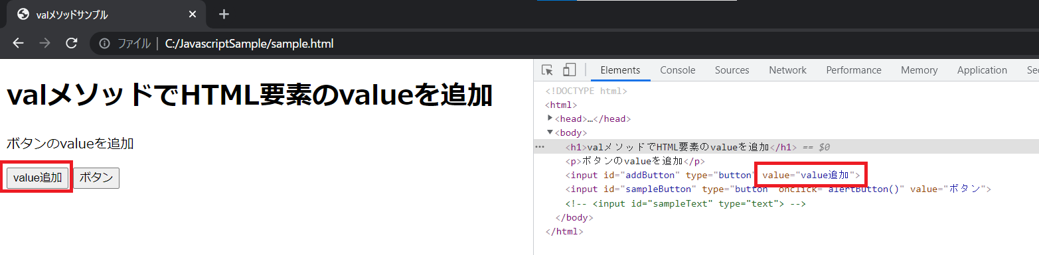The height and width of the screenshot is (255, 1039).
Task: Click the site info icon in address bar
Action: click(104, 44)
